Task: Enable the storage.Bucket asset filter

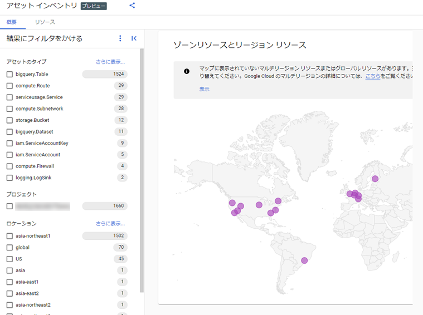Action: pyautogui.click(x=9, y=120)
